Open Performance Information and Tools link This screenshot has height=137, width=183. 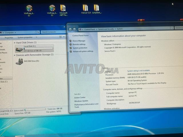click(x=86, y=106)
